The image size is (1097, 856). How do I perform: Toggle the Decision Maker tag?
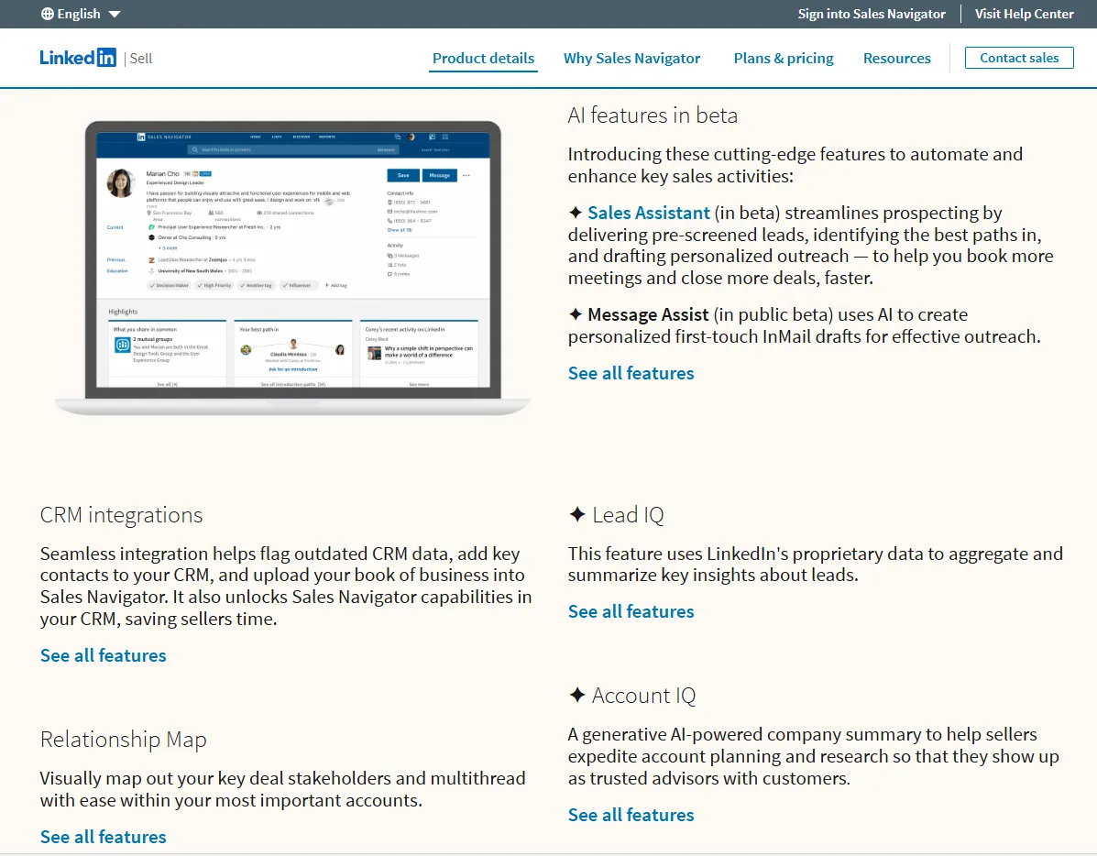[x=169, y=285]
